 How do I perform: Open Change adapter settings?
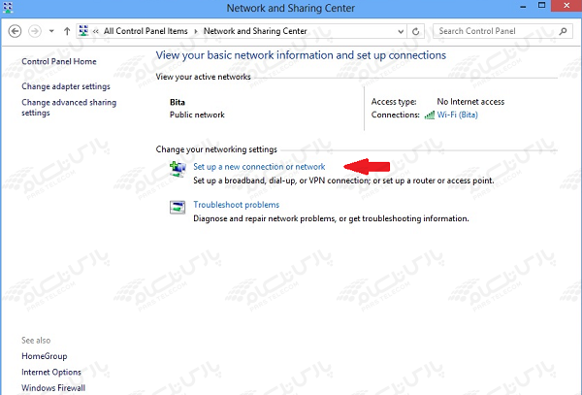click(66, 86)
